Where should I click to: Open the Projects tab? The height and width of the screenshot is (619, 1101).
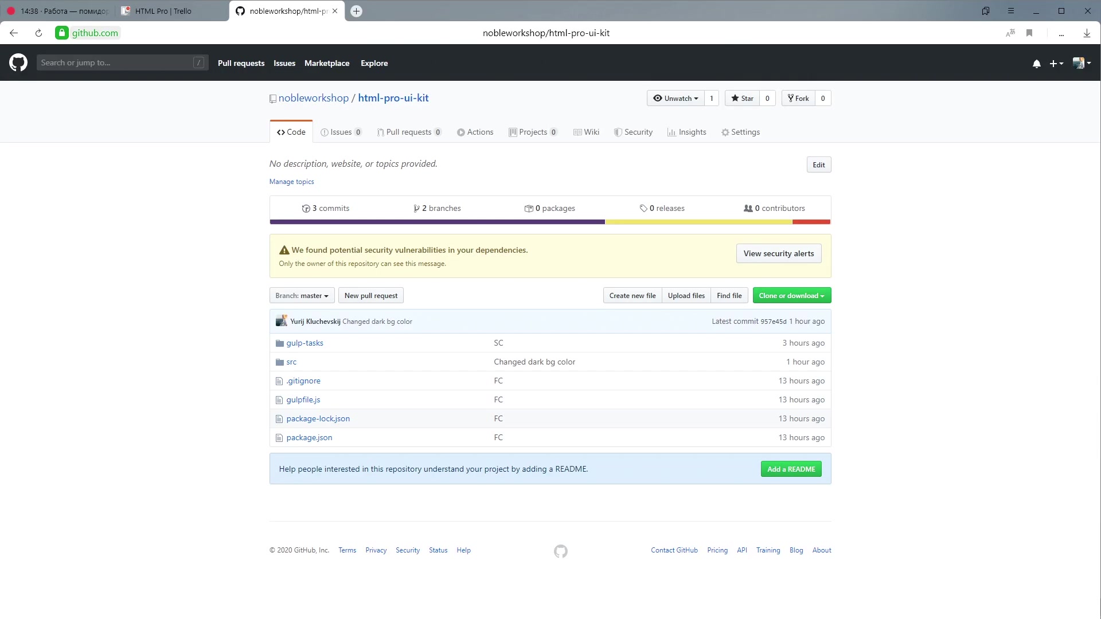pos(533,132)
